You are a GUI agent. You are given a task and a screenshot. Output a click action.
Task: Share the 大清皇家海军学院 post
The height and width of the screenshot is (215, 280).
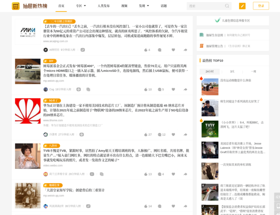(185, 206)
